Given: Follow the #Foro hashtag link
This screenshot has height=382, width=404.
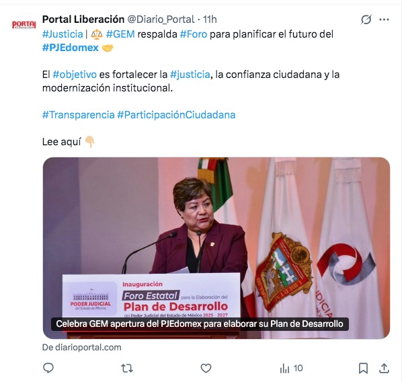Looking at the screenshot, I should 194,34.
